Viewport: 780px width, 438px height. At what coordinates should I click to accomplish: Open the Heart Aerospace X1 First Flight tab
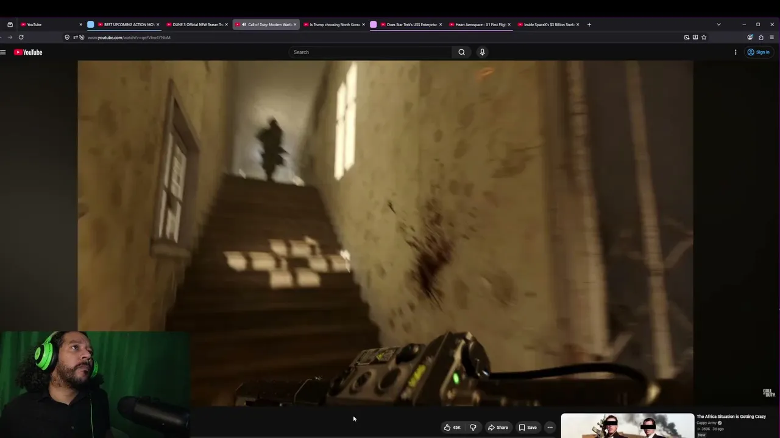[480, 24]
